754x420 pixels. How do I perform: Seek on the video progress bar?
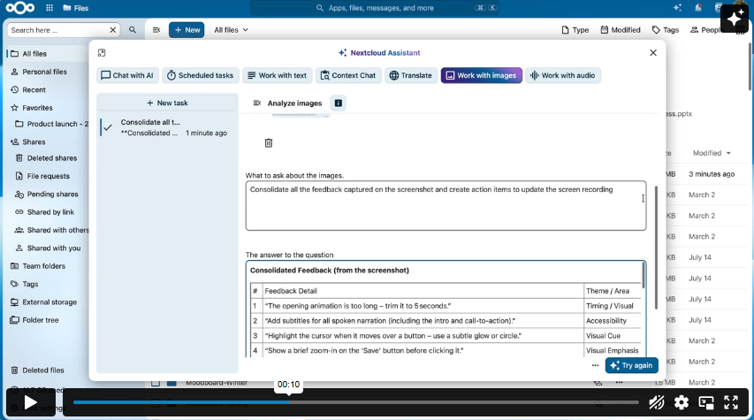pos(356,402)
